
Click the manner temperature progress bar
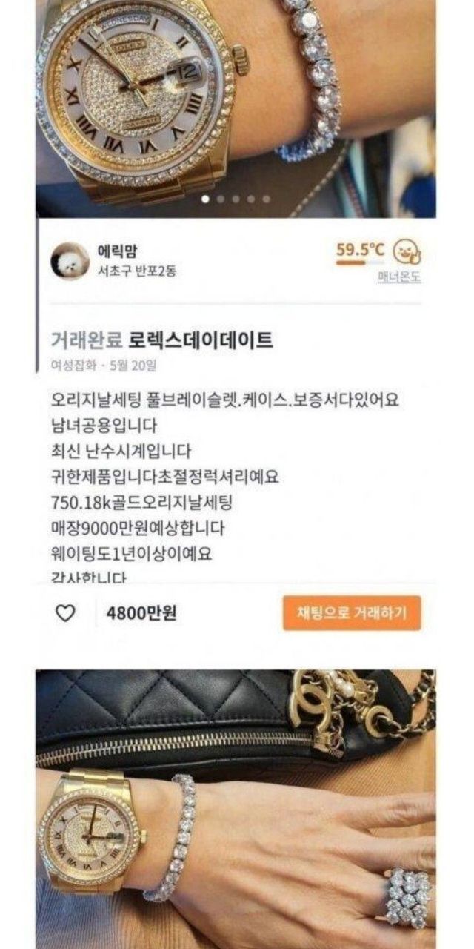click(x=360, y=262)
